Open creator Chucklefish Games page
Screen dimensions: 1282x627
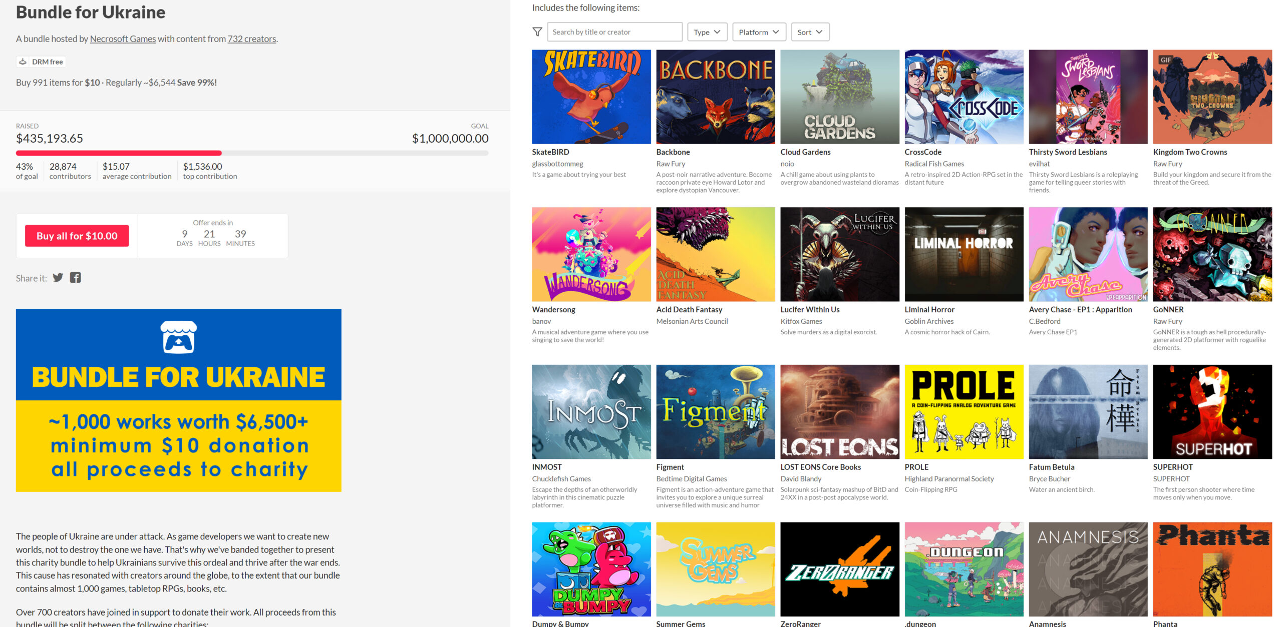561,478
